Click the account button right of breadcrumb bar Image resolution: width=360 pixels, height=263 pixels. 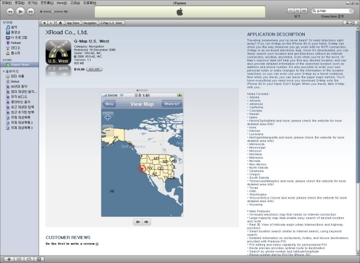pyautogui.click(x=350, y=23)
